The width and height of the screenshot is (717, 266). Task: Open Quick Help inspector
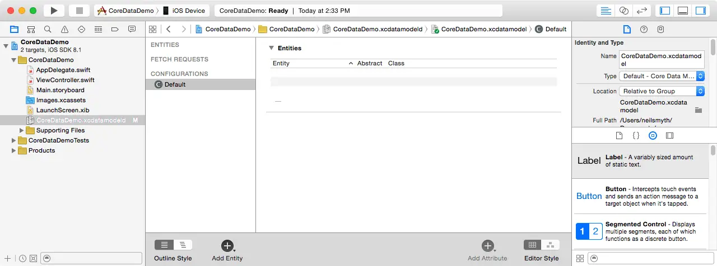click(x=644, y=29)
